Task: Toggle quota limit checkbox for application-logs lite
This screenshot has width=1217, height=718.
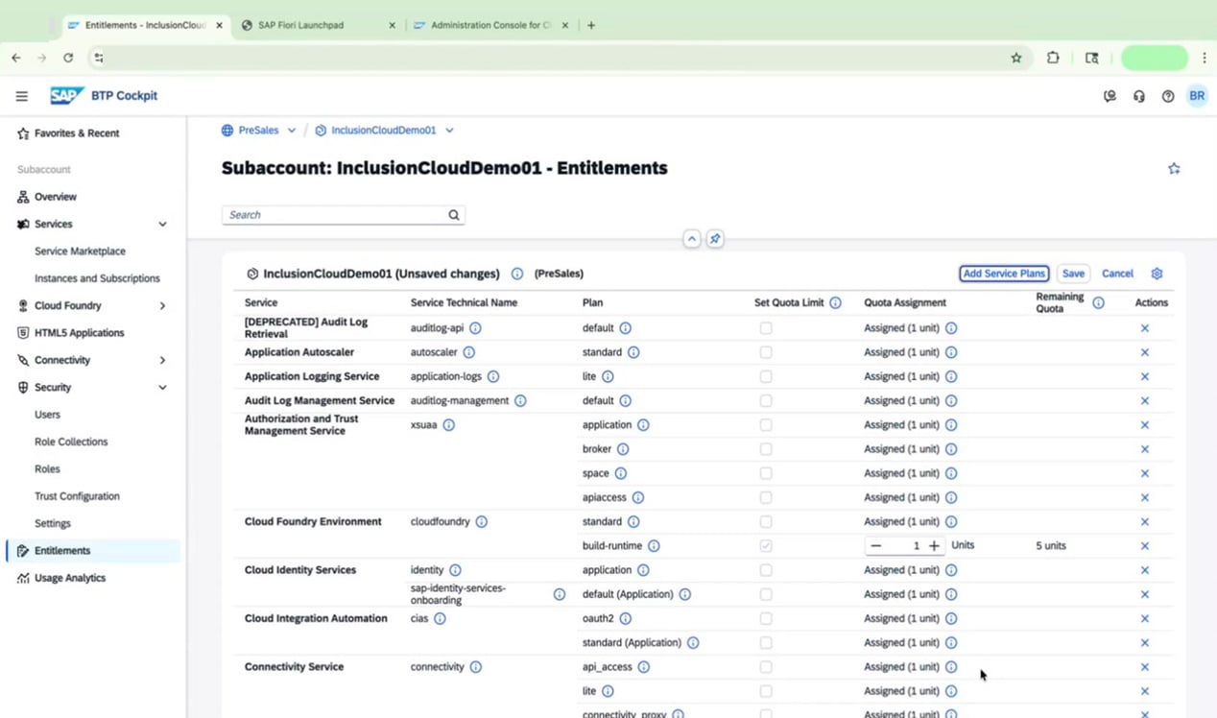Action: 766,376
